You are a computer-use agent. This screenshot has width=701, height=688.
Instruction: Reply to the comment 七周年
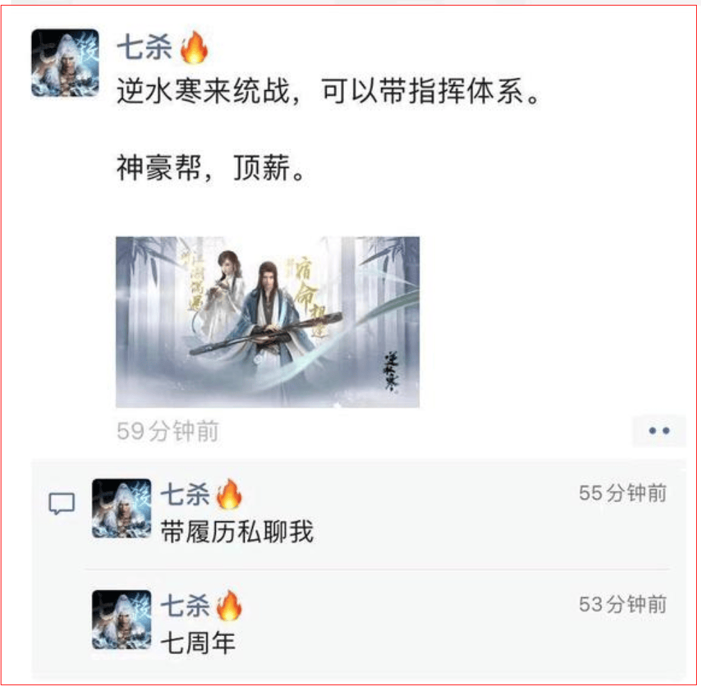coord(198,643)
